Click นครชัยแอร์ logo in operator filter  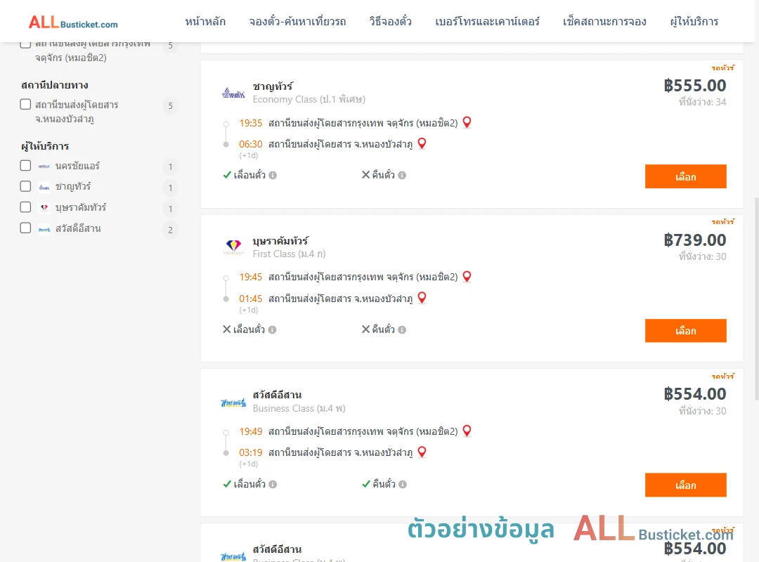[x=44, y=166]
